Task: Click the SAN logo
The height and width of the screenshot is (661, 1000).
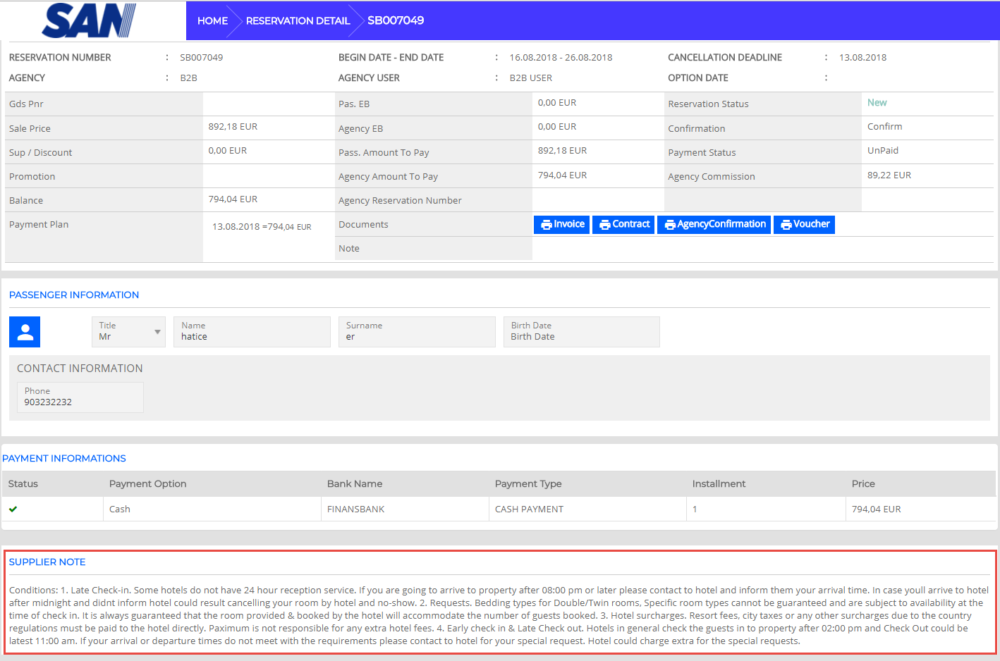Action: [89, 20]
